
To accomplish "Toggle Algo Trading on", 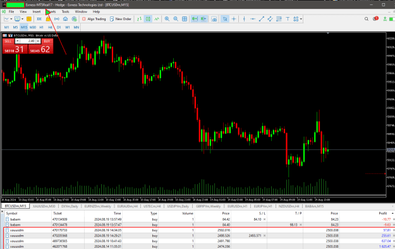I will coord(94,19).
